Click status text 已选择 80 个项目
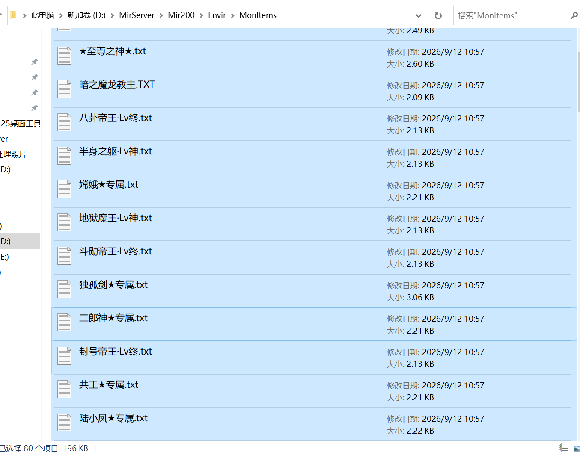This screenshot has height=455, width=580. coord(29,448)
